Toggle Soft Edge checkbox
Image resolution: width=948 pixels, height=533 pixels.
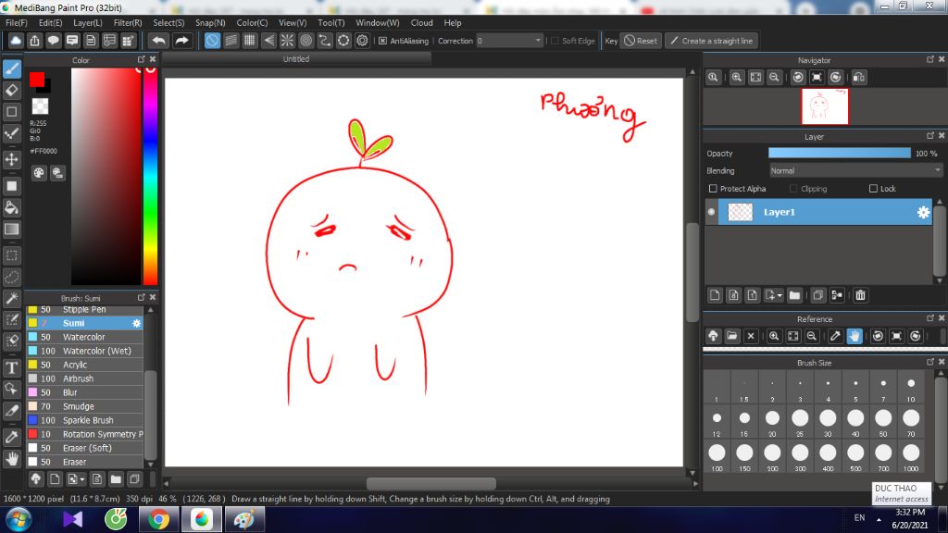point(555,41)
